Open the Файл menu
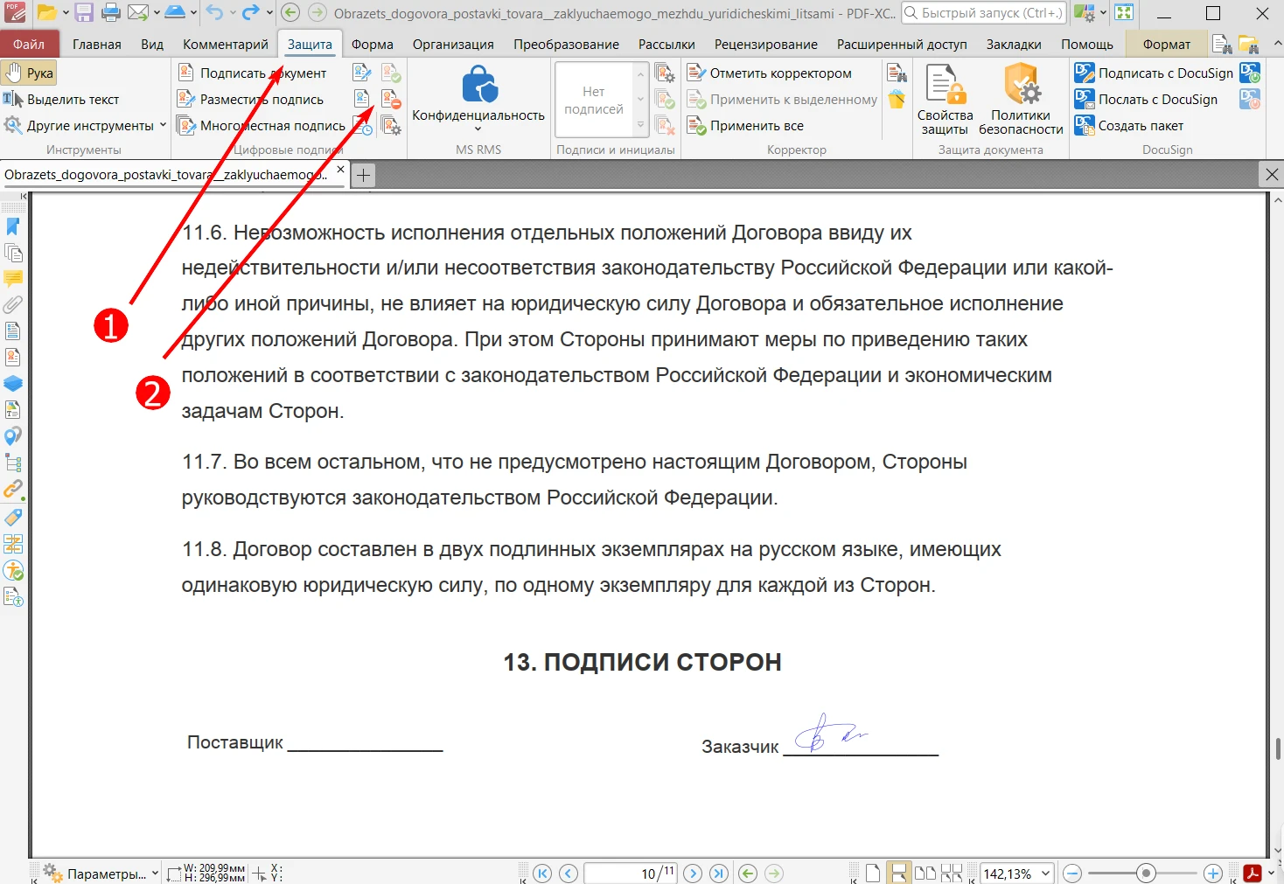Screen dimensions: 1284x884 click(29, 44)
